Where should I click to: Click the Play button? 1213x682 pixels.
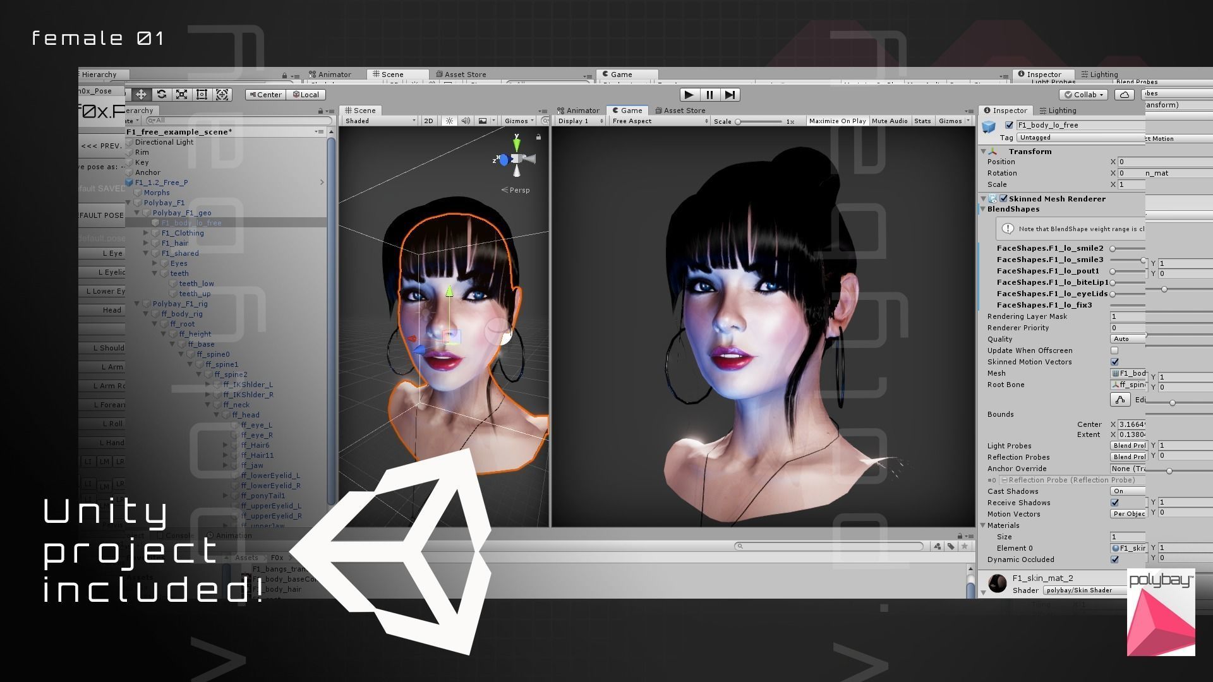coord(689,95)
